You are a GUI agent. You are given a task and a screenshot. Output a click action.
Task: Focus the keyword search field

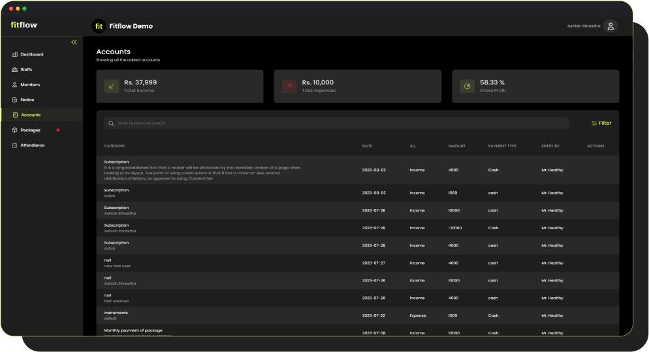tap(336, 123)
